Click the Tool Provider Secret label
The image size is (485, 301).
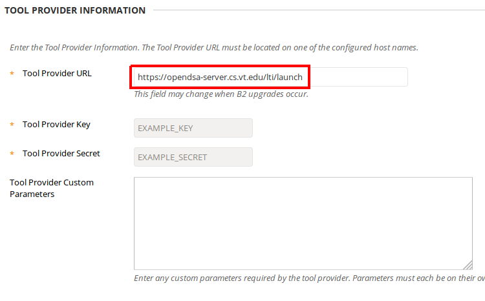(61, 153)
